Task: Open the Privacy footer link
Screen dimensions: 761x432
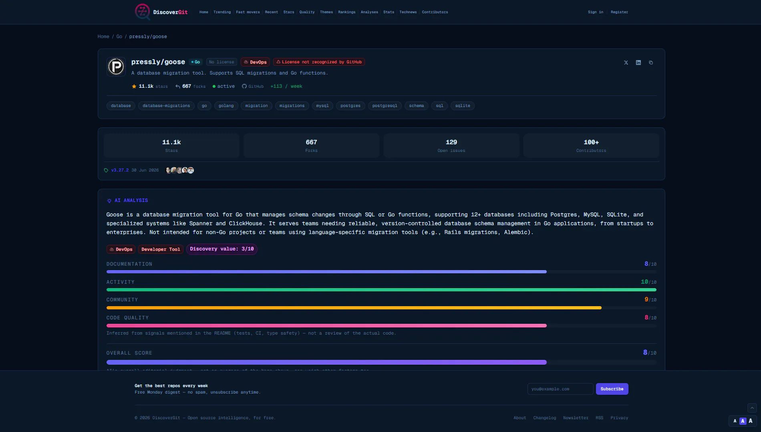Action: click(619, 418)
